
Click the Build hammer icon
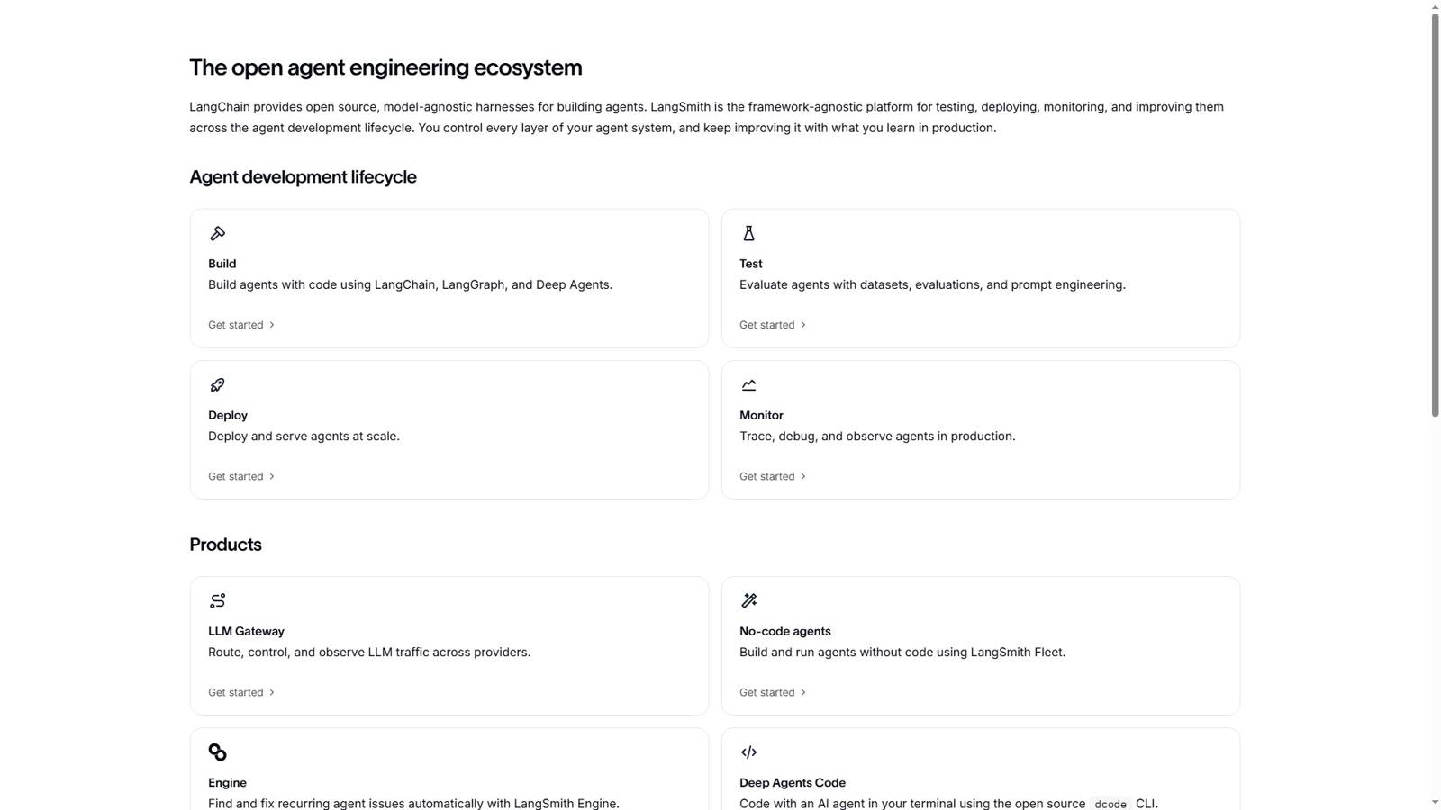pyautogui.click(x=217, y=234)
